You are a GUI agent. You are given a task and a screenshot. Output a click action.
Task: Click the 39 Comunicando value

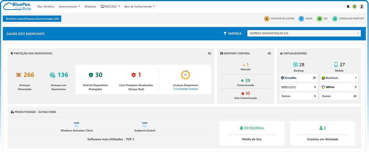[248, 80]
